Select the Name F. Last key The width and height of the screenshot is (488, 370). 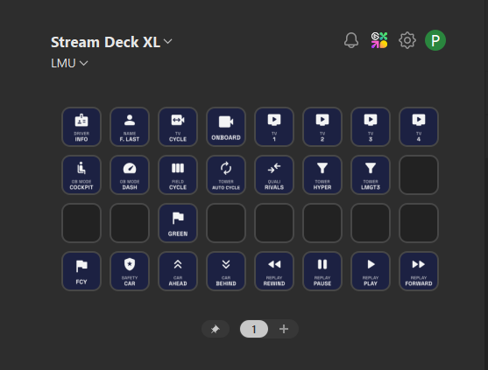click(130, 127)
